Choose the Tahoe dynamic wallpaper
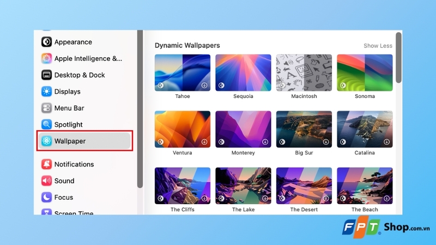The height and width of the screenshot is (245, 436). [x=183, y=73]
